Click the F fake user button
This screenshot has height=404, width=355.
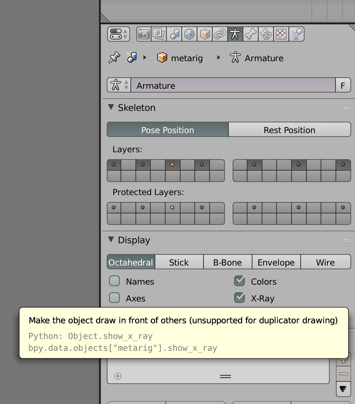pyautogui.click(x=343, y=85)
